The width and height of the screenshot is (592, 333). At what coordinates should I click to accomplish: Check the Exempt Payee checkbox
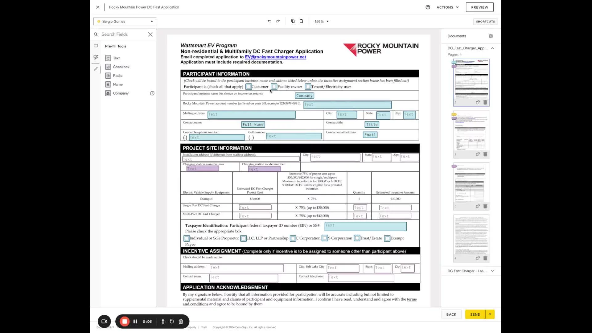tap(387, 238)
